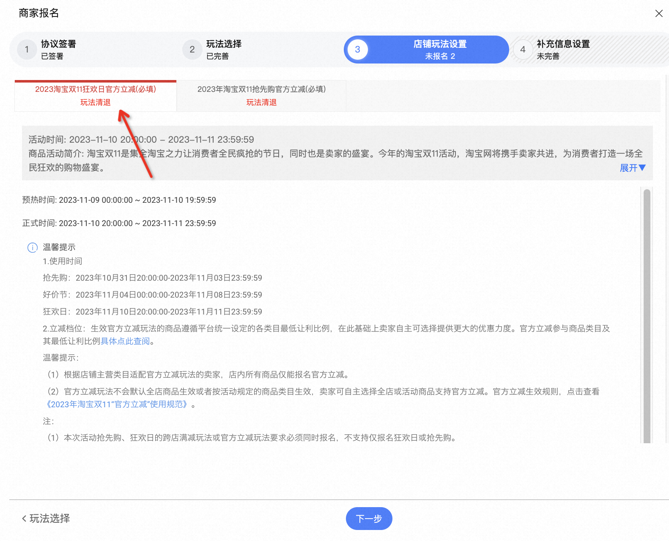This screenshot has width=669, height=541.
Task: Close the 商家报名 dialog with X icon
Action: coord(658,14)
